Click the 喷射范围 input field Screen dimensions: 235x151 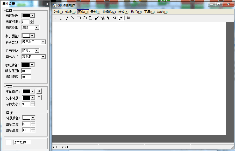coord(26,71)
